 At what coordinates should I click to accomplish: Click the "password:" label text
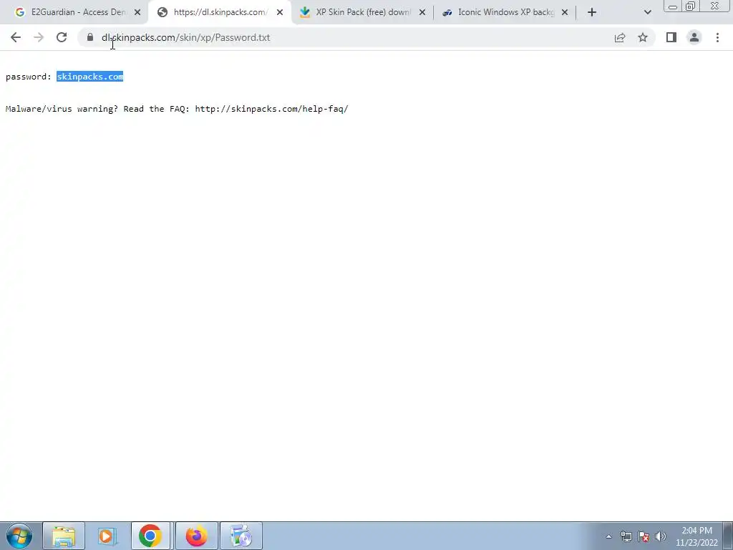coord(29,77)
